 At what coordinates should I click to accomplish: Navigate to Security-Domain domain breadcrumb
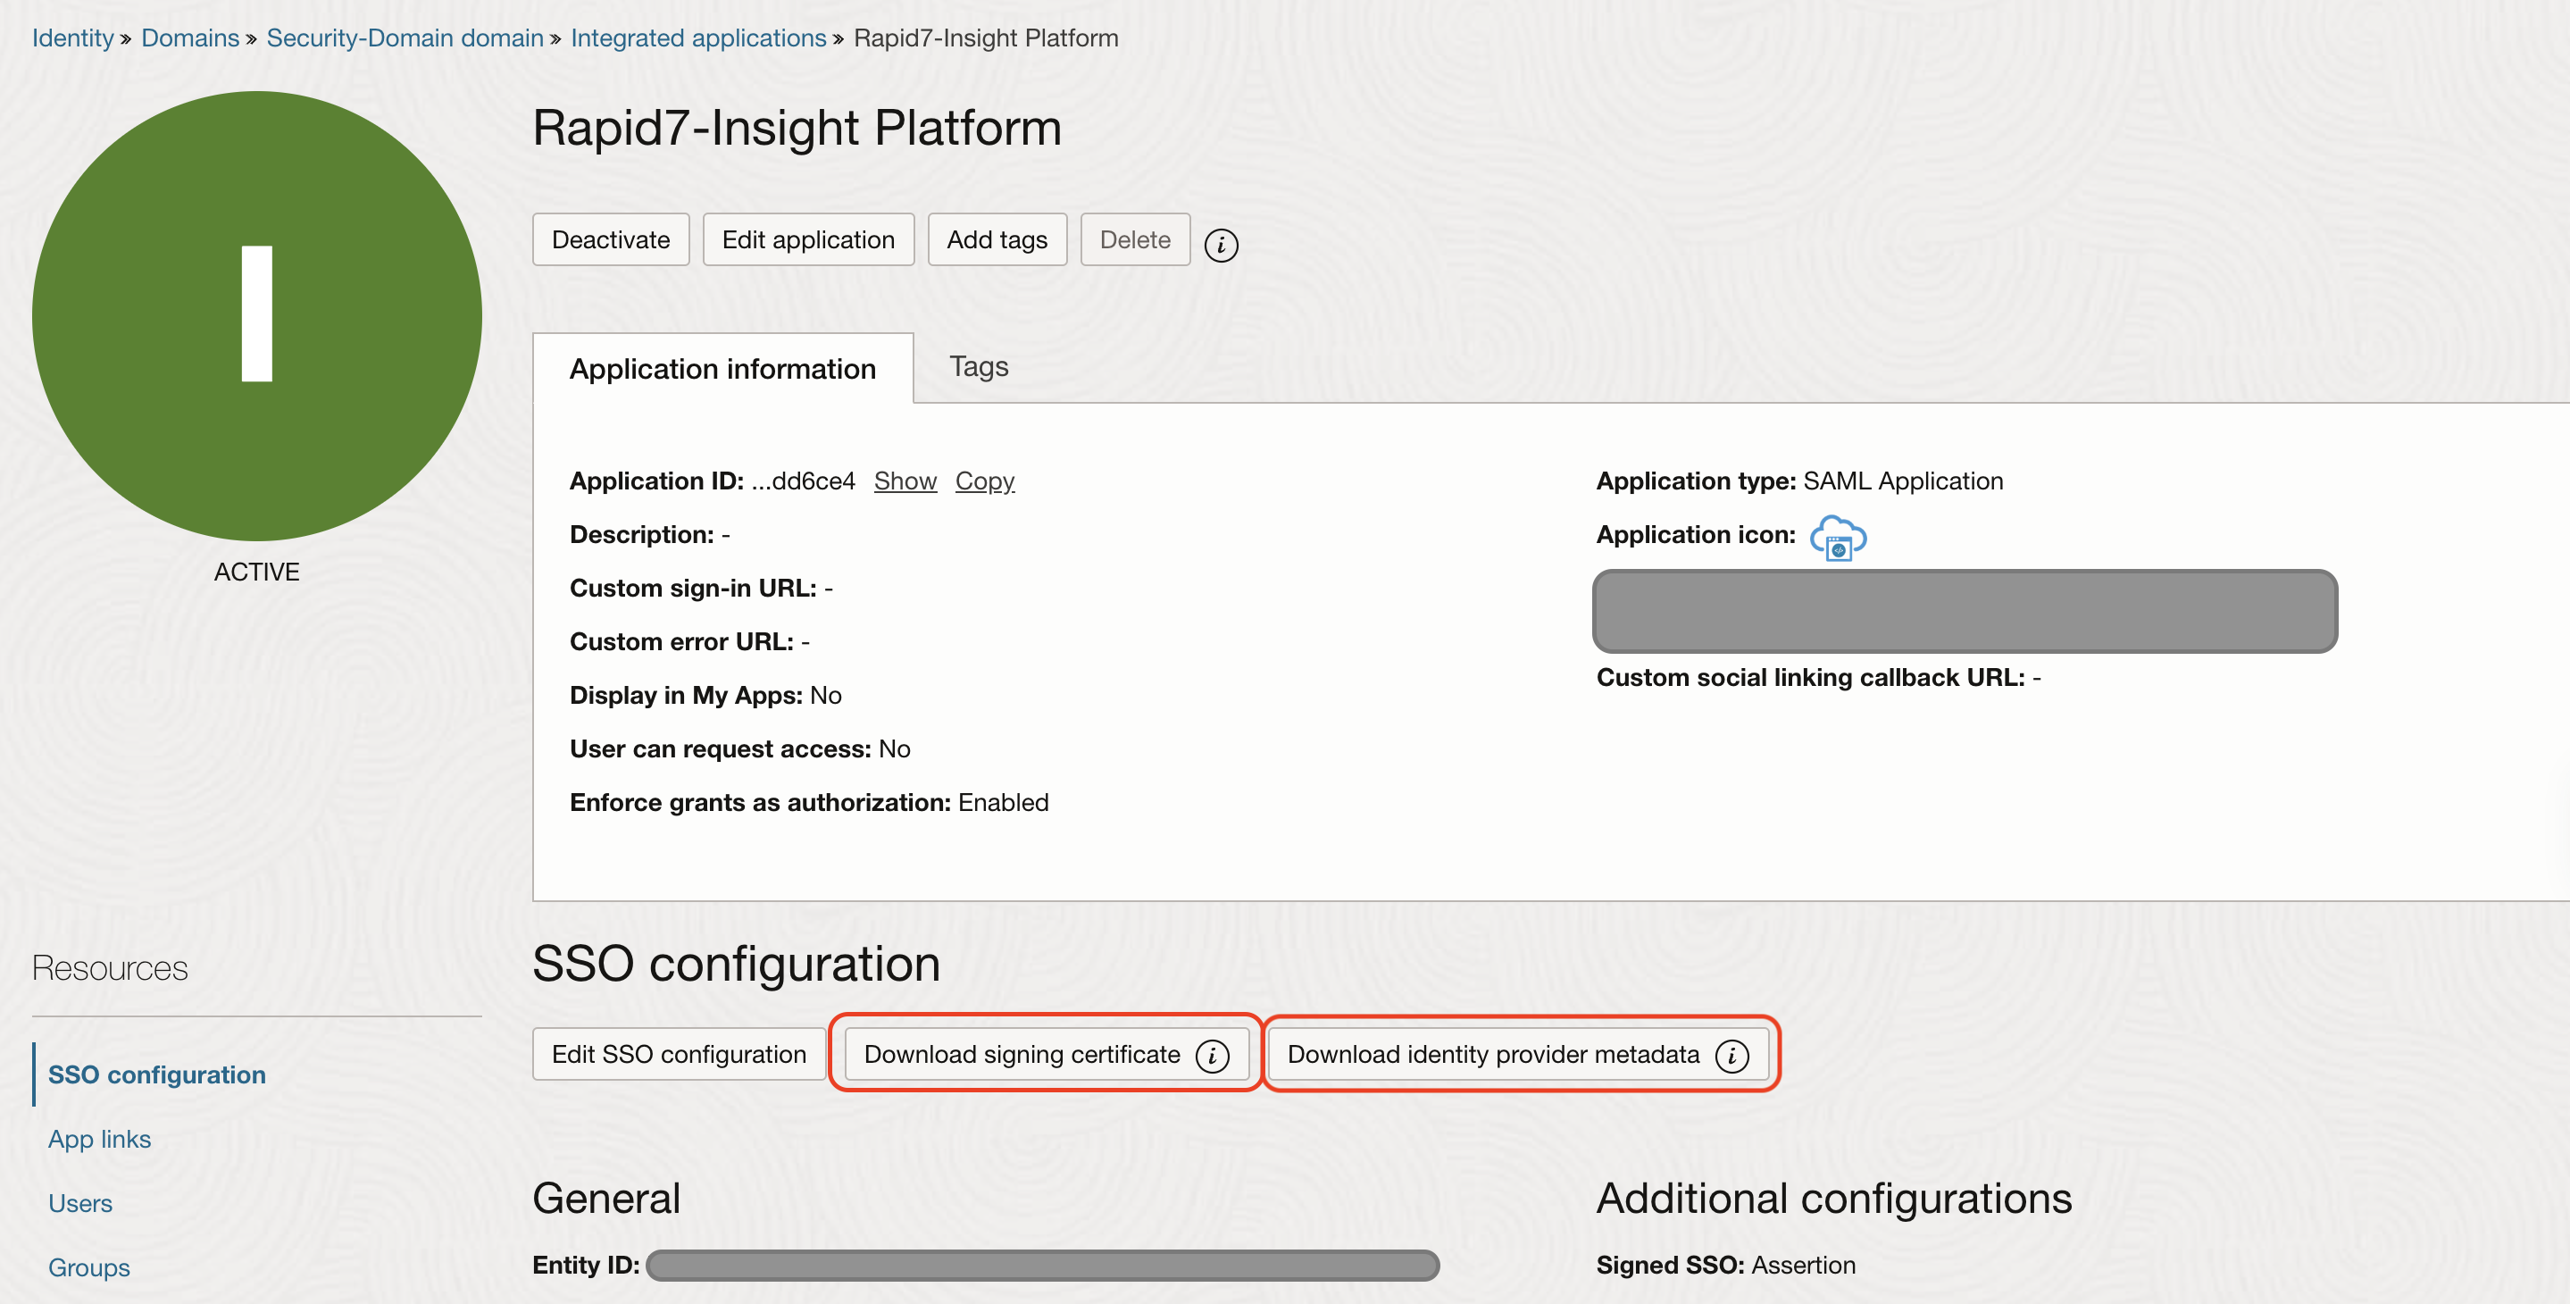coord(404,38)
